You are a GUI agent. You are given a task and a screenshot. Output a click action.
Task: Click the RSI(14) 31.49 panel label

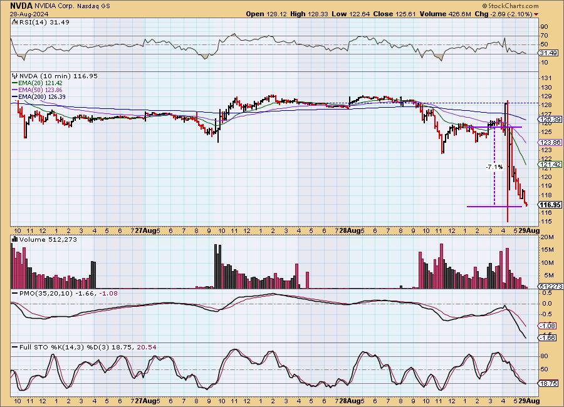click(x=43, y=22)
